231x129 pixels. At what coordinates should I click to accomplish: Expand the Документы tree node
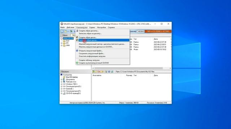[61, 80]
